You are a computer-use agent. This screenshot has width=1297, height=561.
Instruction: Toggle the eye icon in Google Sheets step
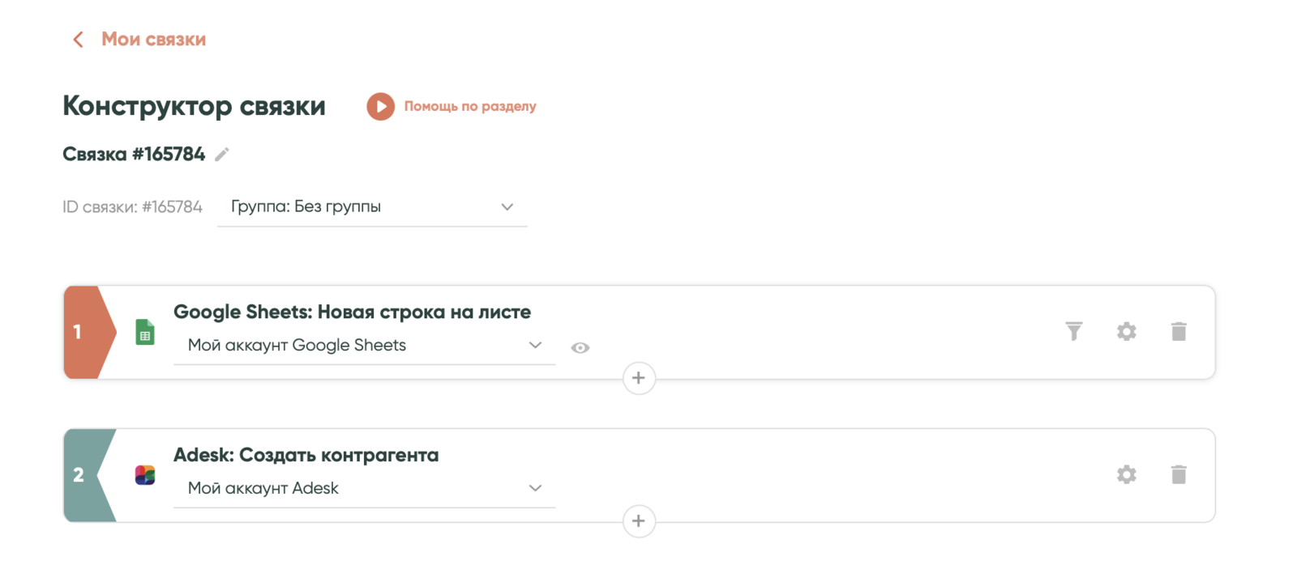(580, 348)
